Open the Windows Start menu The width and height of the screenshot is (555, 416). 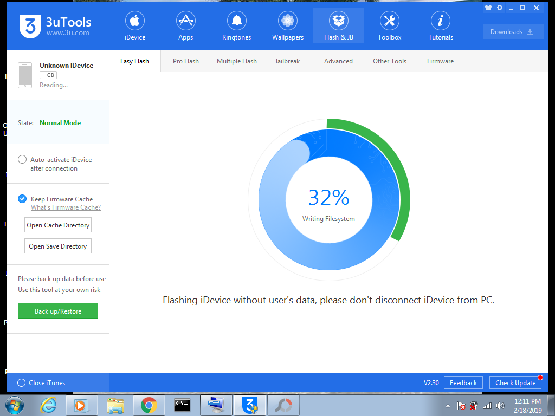point(15,405)
